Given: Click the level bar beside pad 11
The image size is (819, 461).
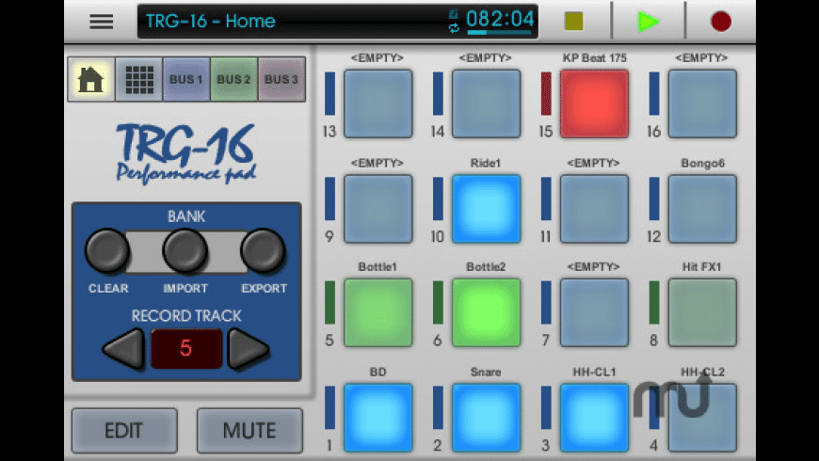Looking at the screenshot, I should pos(546,199).
